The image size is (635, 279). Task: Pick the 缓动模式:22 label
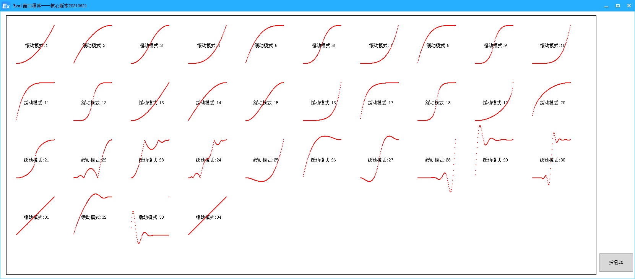(x=94, y=160)
